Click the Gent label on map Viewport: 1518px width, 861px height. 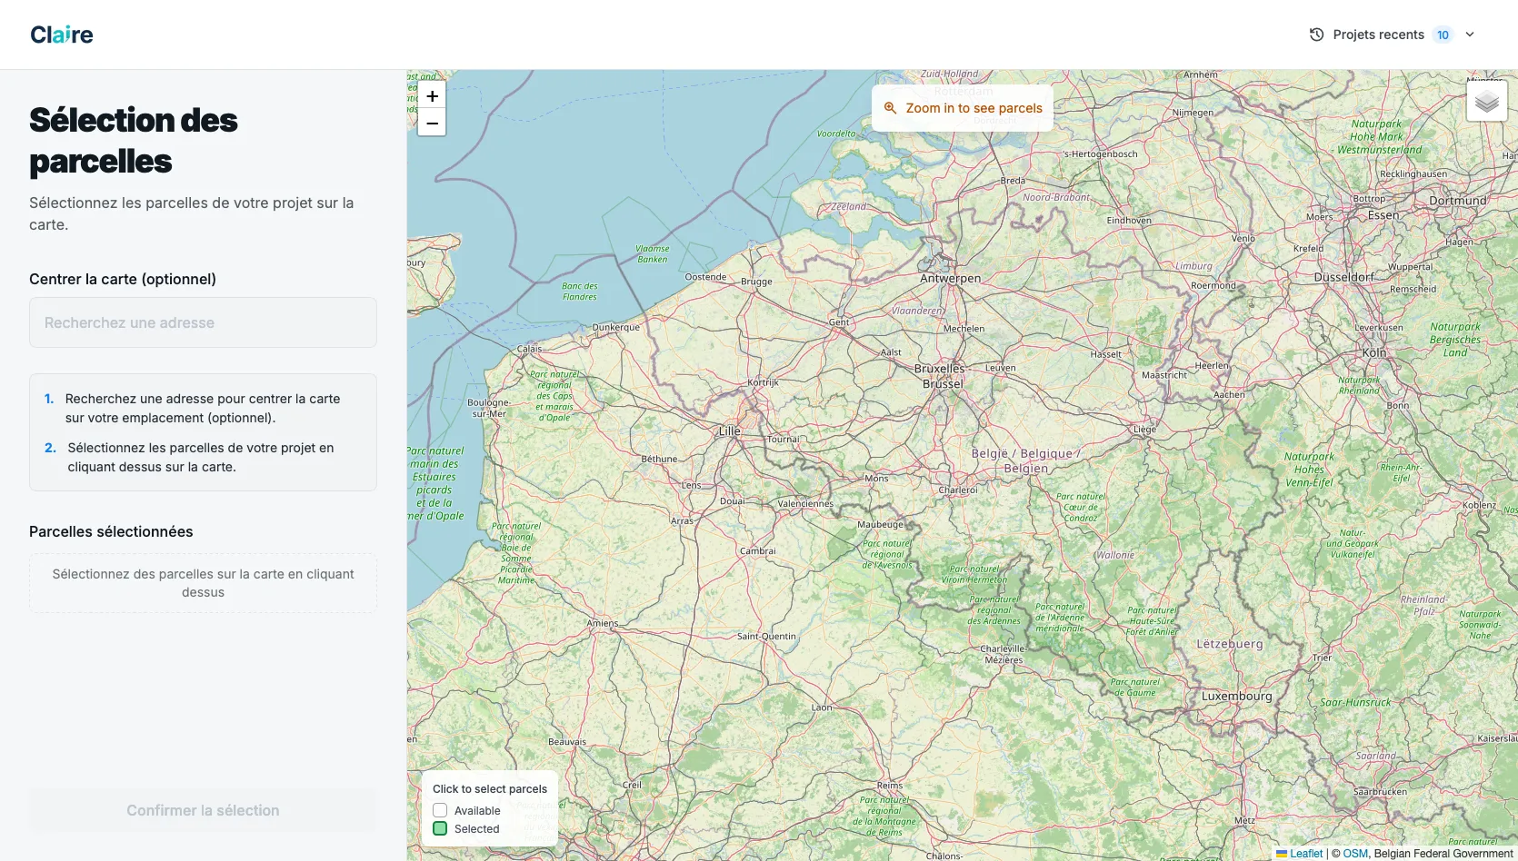click(x=839, y=322)
